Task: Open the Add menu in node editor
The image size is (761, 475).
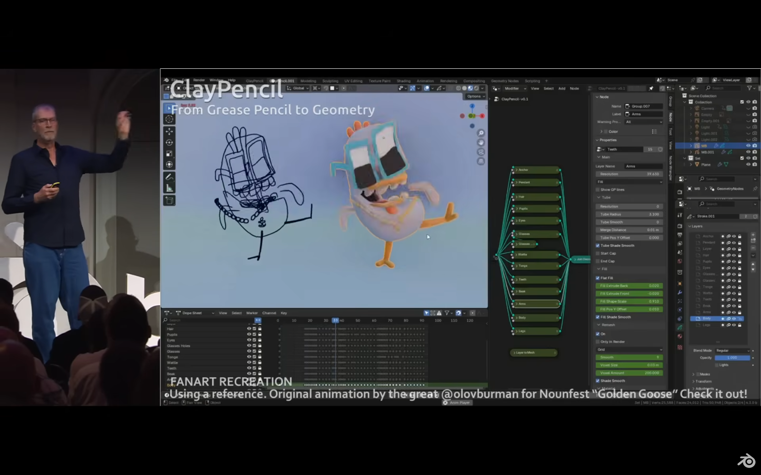Action: click(562, 89)
